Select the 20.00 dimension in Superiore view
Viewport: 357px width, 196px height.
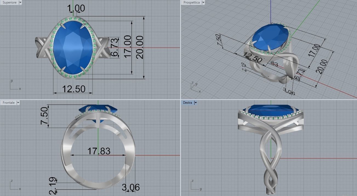[139, 47]
